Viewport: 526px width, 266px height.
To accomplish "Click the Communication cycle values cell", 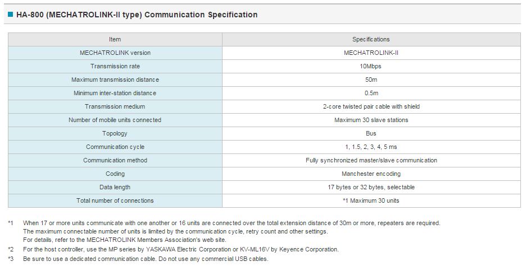I will (x=371, y=147).
